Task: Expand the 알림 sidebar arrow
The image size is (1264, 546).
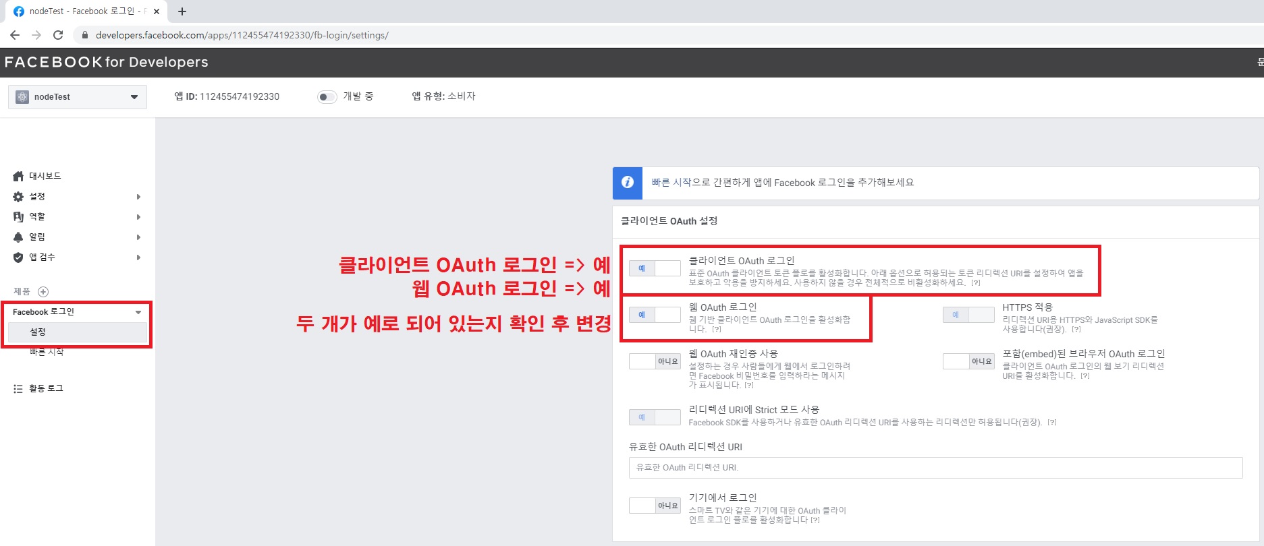Action: [x=138, y=237]
